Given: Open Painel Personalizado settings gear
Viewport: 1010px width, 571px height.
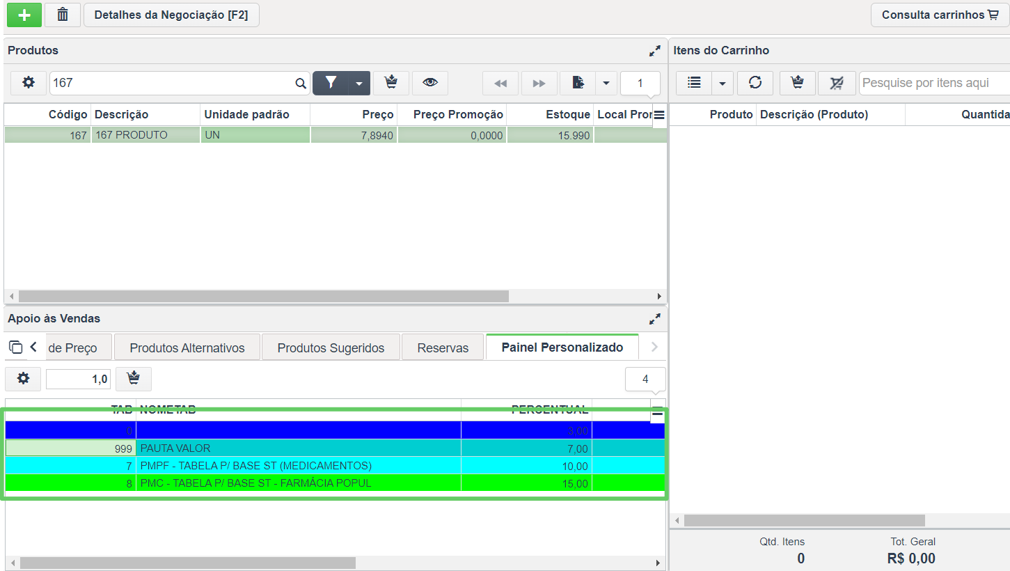Looking at the screenshot, I should (24, 379).
